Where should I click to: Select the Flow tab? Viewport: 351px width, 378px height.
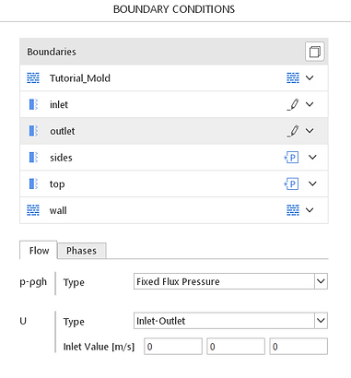point(39,250)
